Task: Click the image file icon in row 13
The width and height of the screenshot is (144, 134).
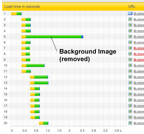Action: click(x=130, y=83)
